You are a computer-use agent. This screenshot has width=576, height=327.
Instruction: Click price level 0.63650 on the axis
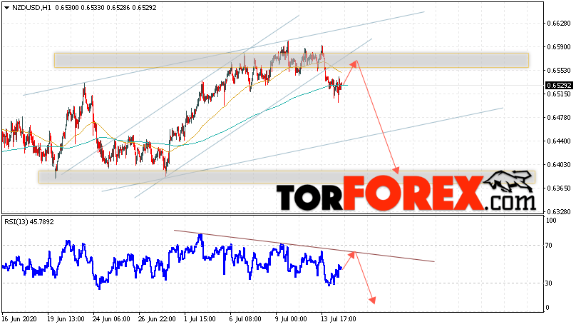pyautogui.click(x=559, y=188)
